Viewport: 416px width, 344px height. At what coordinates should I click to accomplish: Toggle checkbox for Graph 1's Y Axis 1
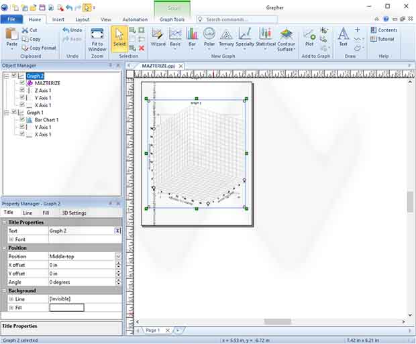click(22, 127)
